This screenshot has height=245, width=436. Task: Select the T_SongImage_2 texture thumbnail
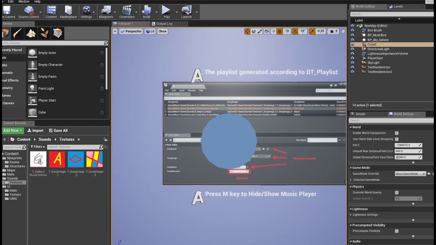[76, 159]
